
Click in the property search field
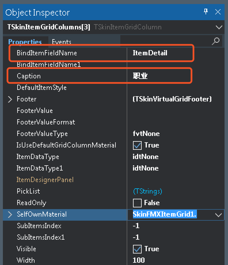(166, 41)
